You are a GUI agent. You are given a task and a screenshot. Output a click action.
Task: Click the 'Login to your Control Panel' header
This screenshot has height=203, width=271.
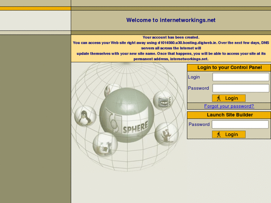click(230, 67)
